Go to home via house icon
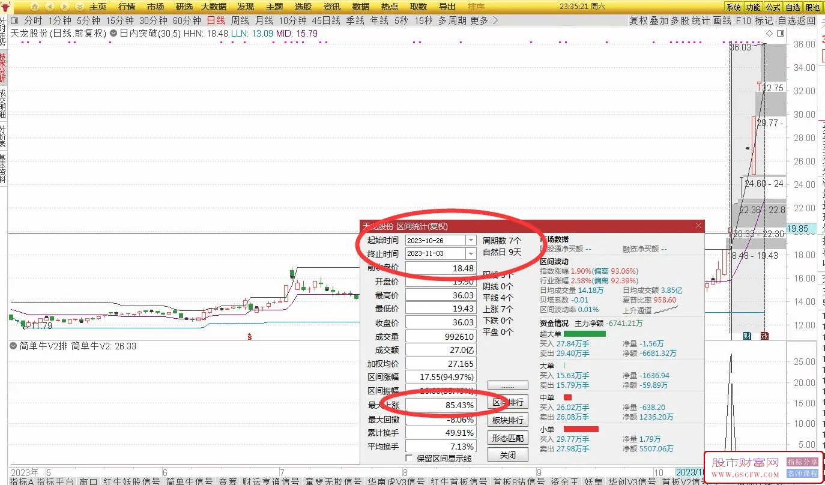 click(x=35, y=7)
